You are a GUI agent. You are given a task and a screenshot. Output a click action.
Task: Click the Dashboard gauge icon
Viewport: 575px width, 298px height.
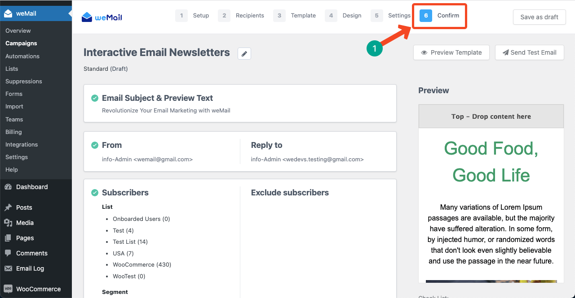pyautogui.click(x=8, y=187)
